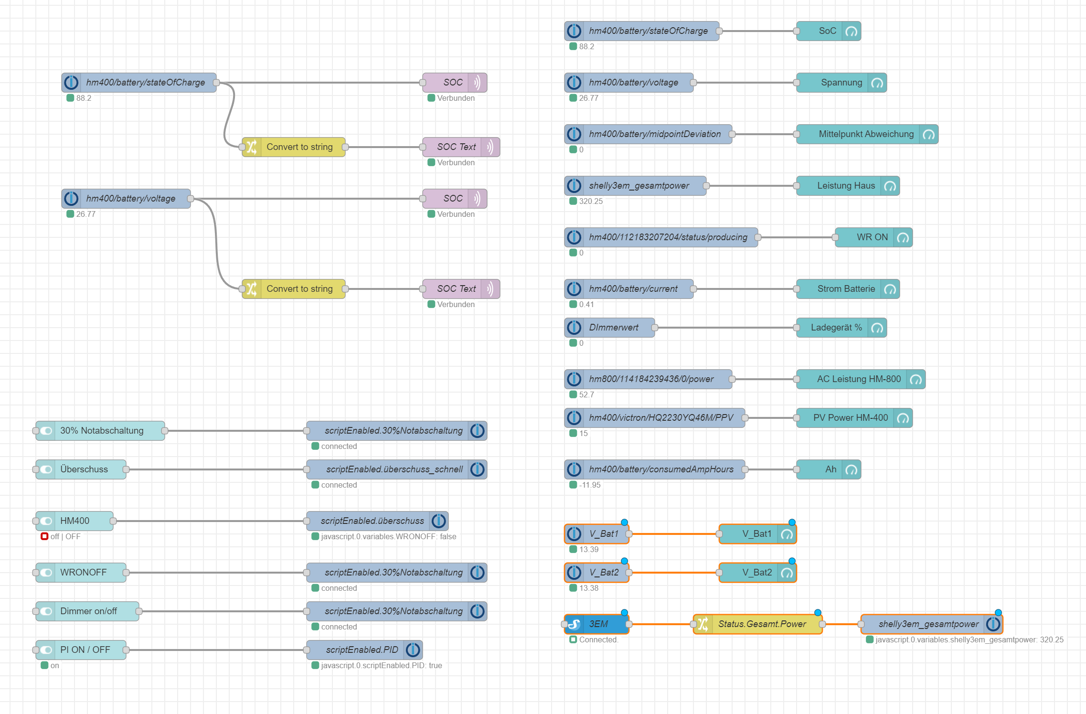The height and width of the screenshot is (714, 1086).
Task: Click output port of hm400/battery/stateOfCharge left node
Action: (216, 83)
